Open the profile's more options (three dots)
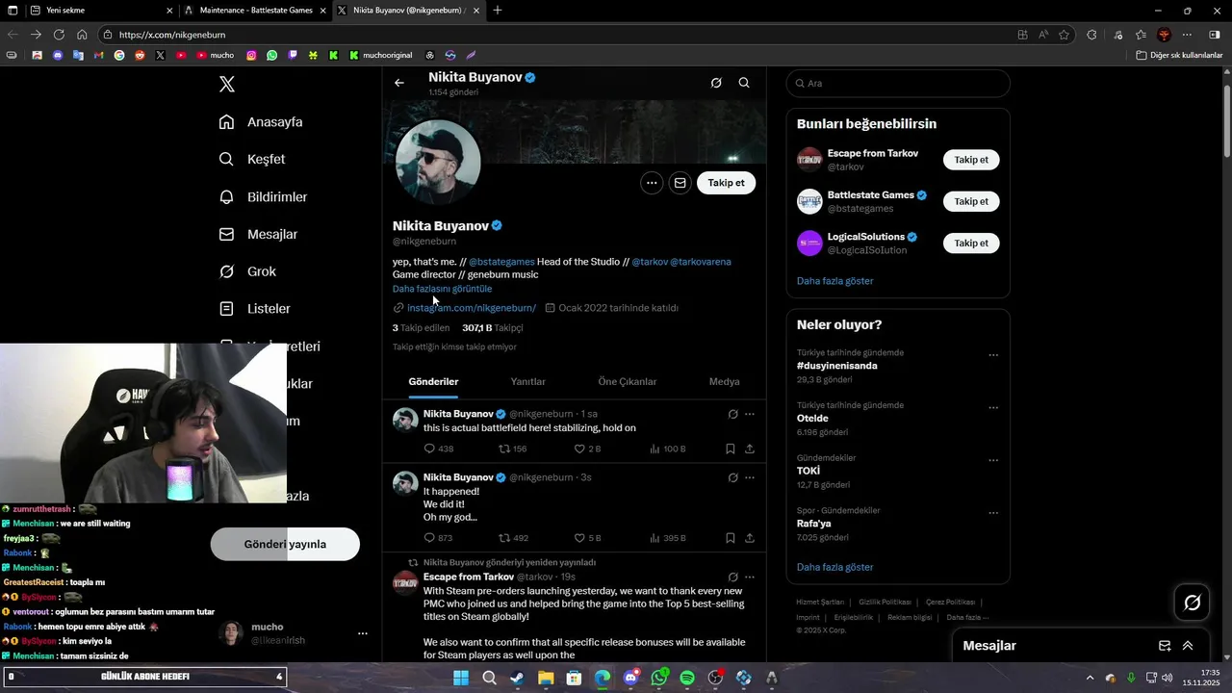The width and height of the screenshot is (1232, 693). [652, 183]
